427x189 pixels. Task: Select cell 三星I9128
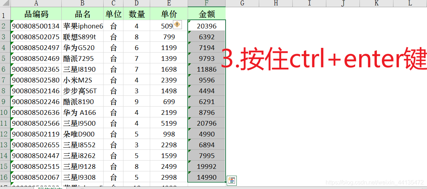point(83,166)
